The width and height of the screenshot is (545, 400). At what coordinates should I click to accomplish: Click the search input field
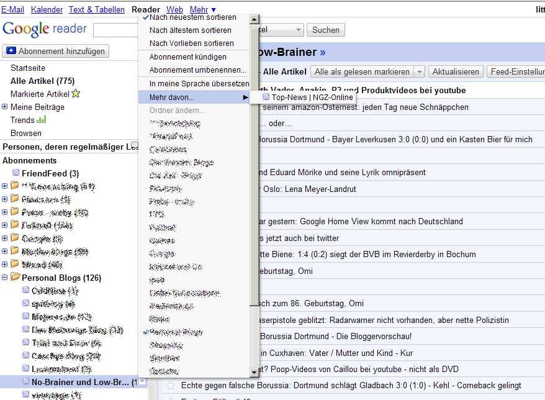pyautogui.click(x=115, y=30)
